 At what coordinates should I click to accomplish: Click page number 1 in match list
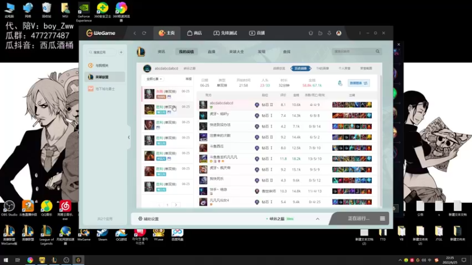pyautogui.click(x=168, y=205)
